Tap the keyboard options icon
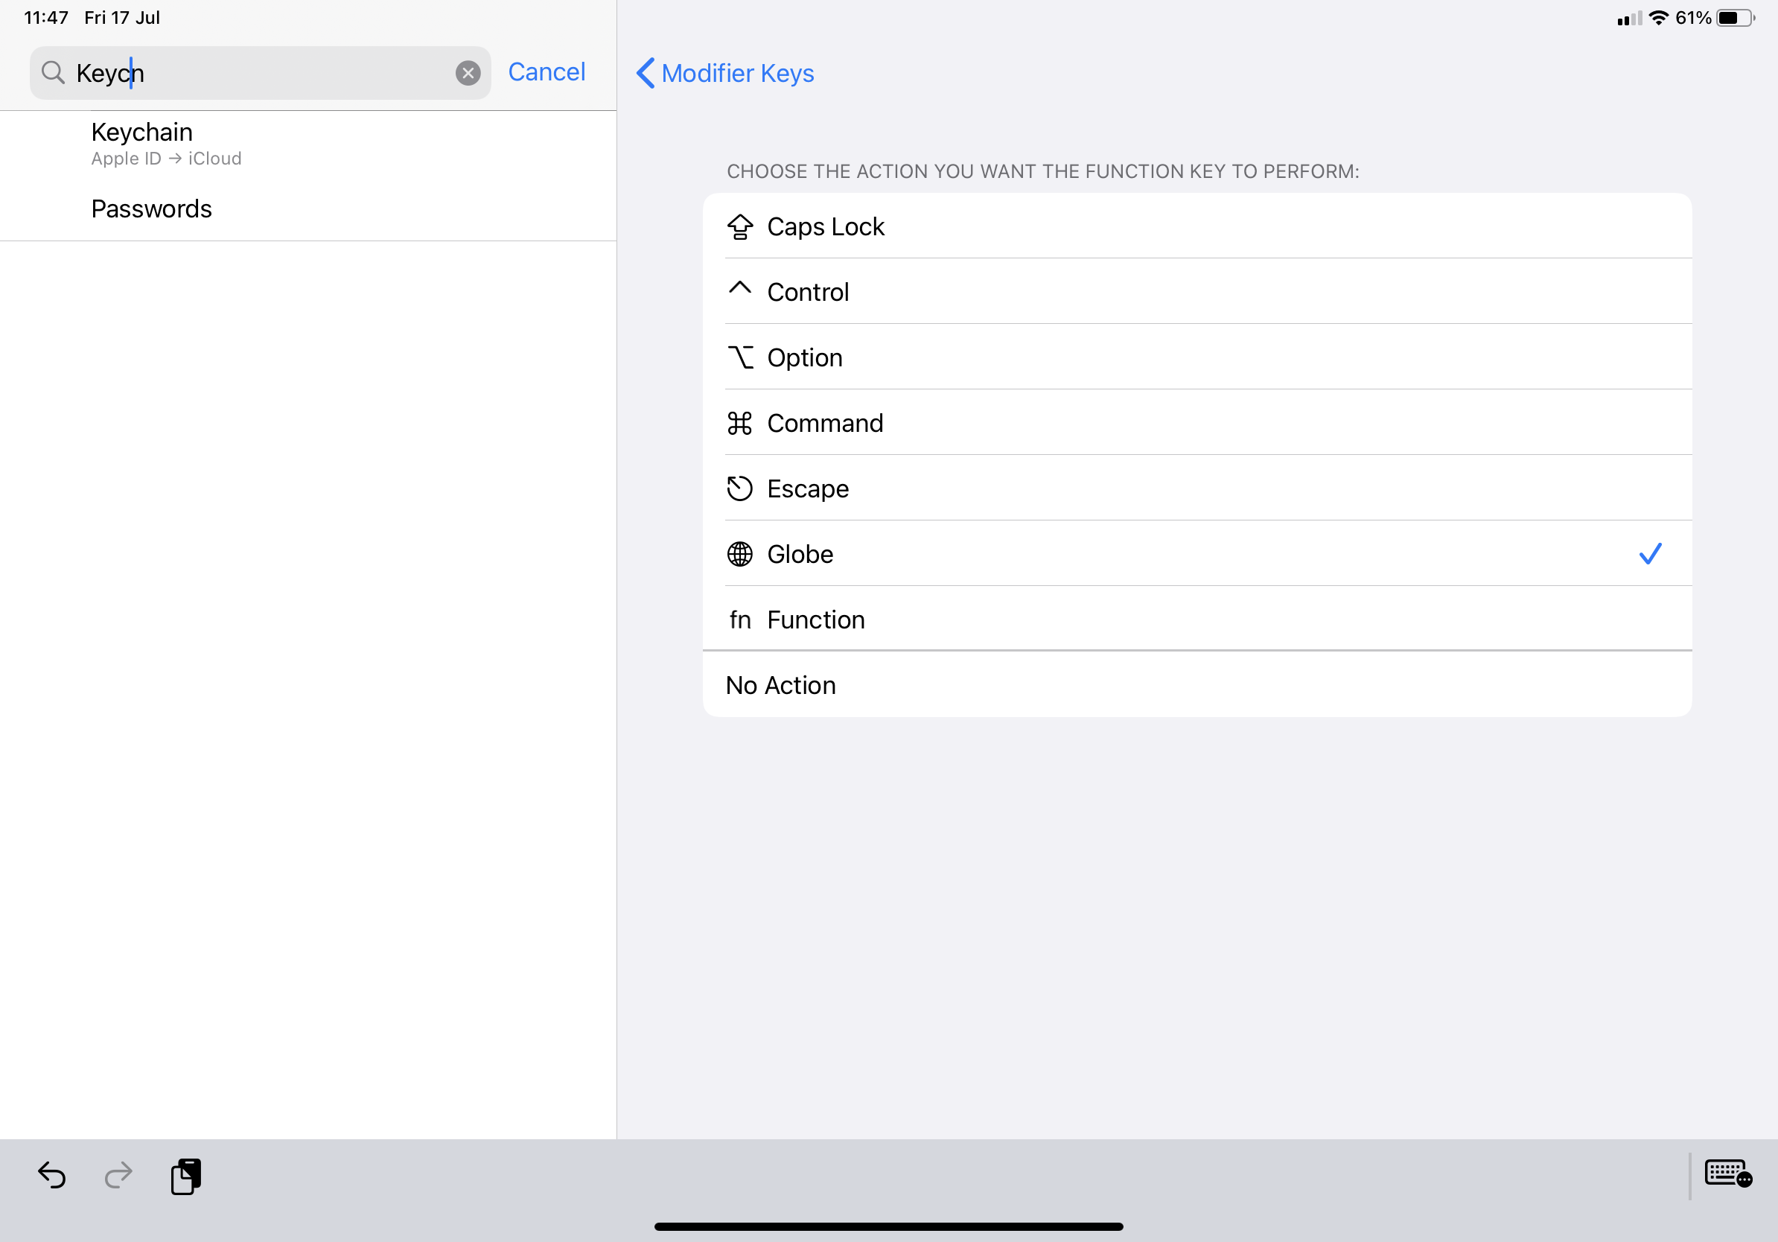This screenshot has width=1778, height=1242. coord(1727,1173)
